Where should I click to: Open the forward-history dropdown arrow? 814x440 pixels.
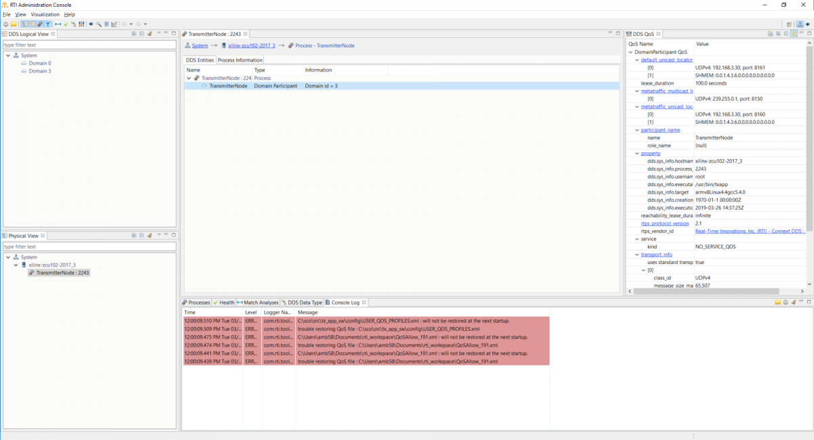145,24
